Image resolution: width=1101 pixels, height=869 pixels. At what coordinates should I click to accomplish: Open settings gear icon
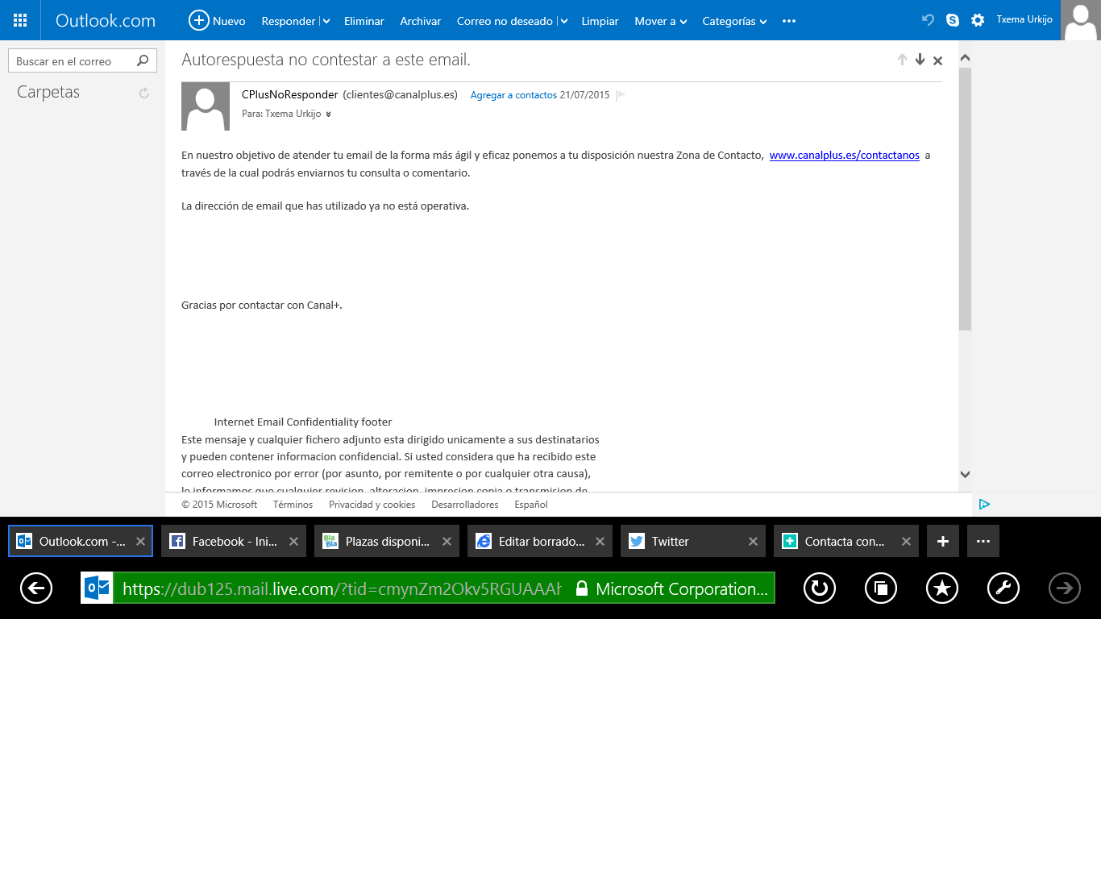(x=978, y=20)
